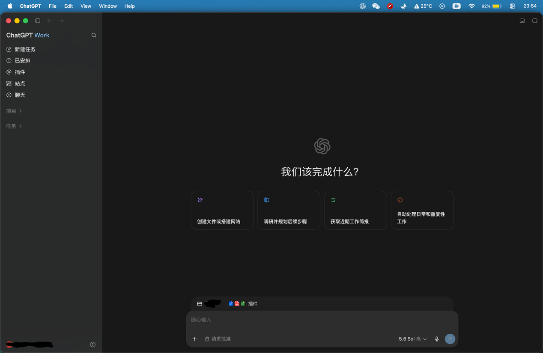This screenshot has width=543, height=353.
Task: Expand the projects (项目) section
Action: pyautogui.click(x=14, y=111)
